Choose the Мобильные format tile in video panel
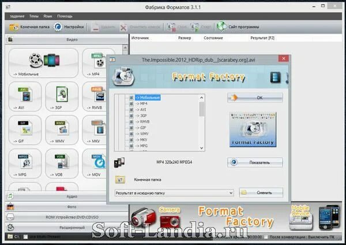Viewport: 346px width, 245px height. [43, 63]
